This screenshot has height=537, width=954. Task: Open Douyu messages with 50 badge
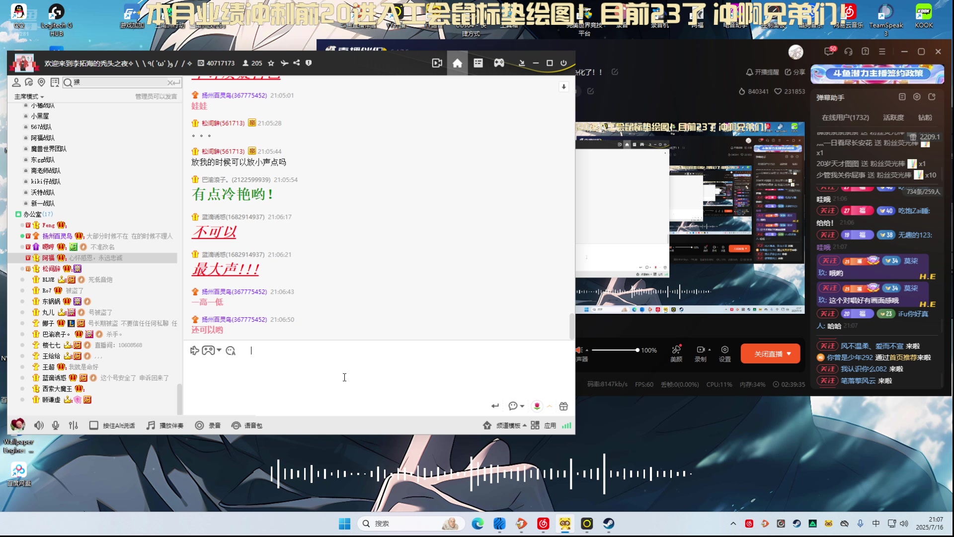(x=829, y=51)
